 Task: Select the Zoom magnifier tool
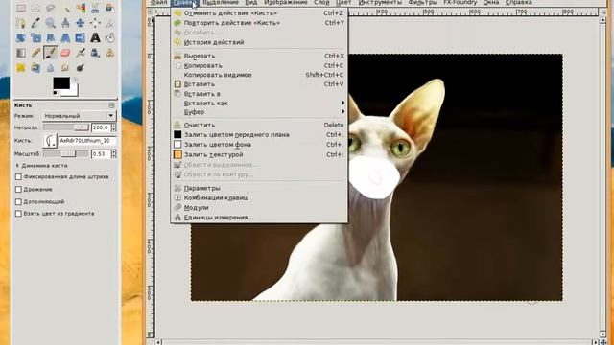51,23
